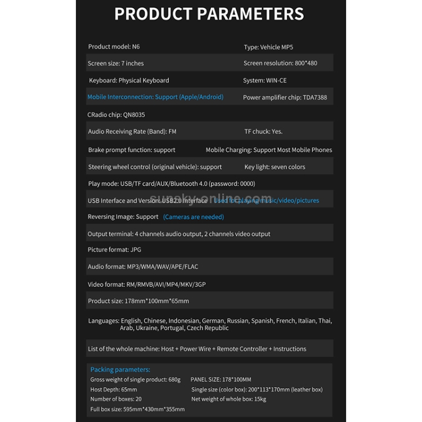Click Power amplifier chip TDA7388 text
This screenshot has height=422, width=422.
[285, 97]
